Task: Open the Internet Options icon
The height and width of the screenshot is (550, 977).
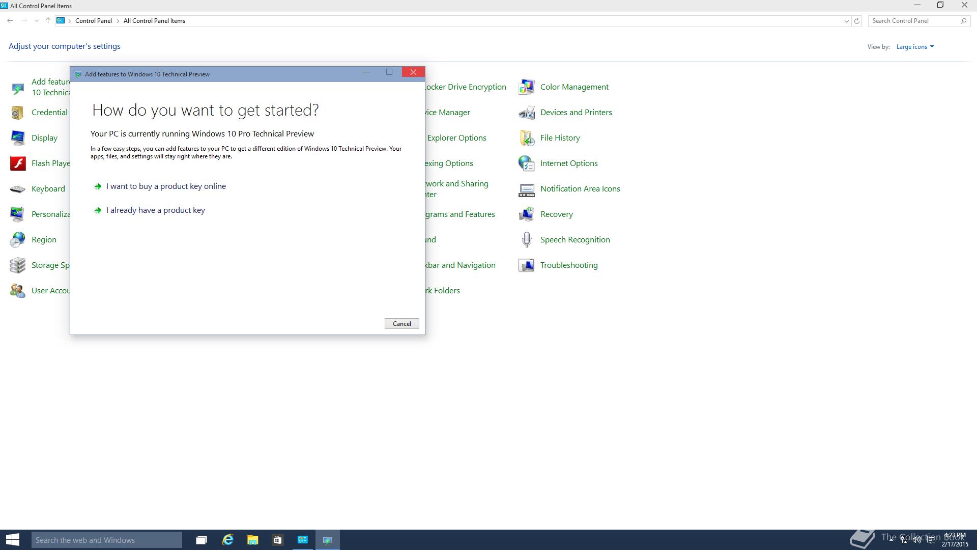Action: pyautogui.click(x=526, y=163)
